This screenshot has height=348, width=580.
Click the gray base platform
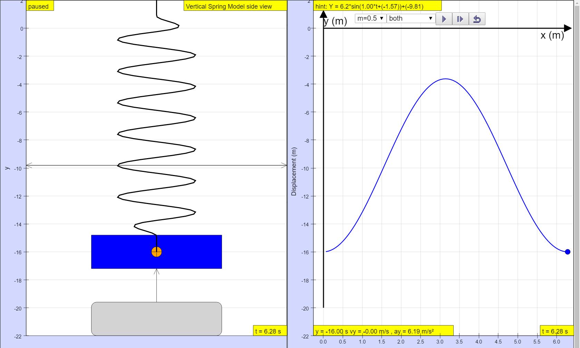pyautogui.click(x=156, y=319)
